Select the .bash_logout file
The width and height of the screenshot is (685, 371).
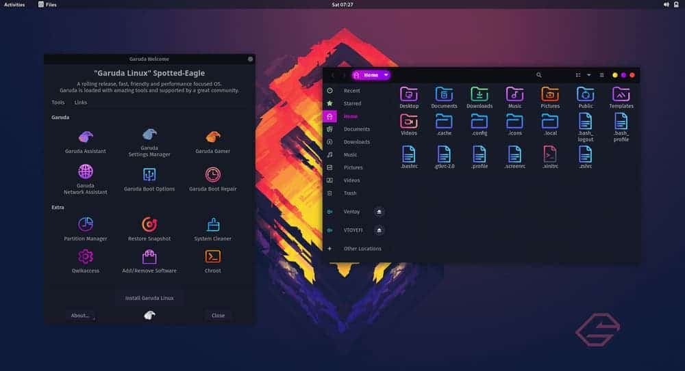586,127
